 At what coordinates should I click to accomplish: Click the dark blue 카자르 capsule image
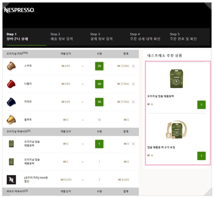point(11,102)
